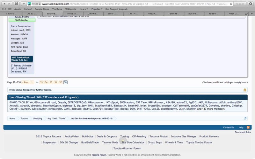255x159 pixels.
Task: Open the flagged jeep ad bookmark
Action: (116, 9)
